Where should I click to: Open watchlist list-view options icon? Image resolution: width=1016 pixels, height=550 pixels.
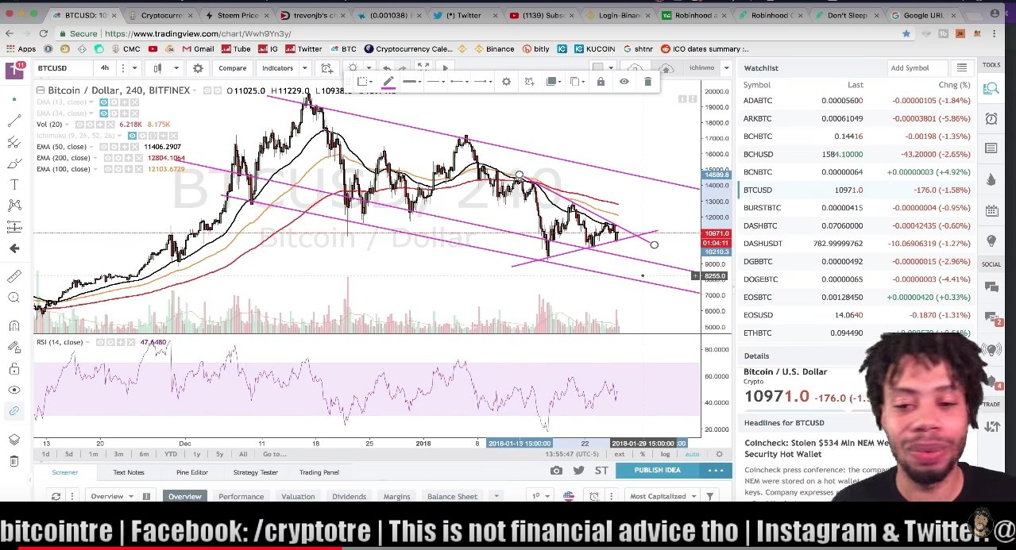(x=961, y=68)
